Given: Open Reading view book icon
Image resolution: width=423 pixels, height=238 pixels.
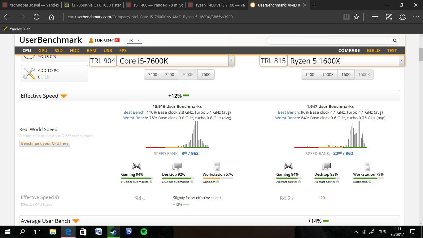Looking at the screenshot, I should (x=346, y=17).
